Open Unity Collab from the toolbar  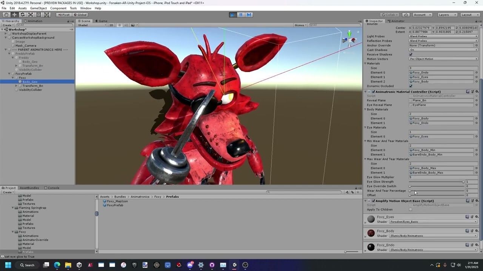click(389, 14)
